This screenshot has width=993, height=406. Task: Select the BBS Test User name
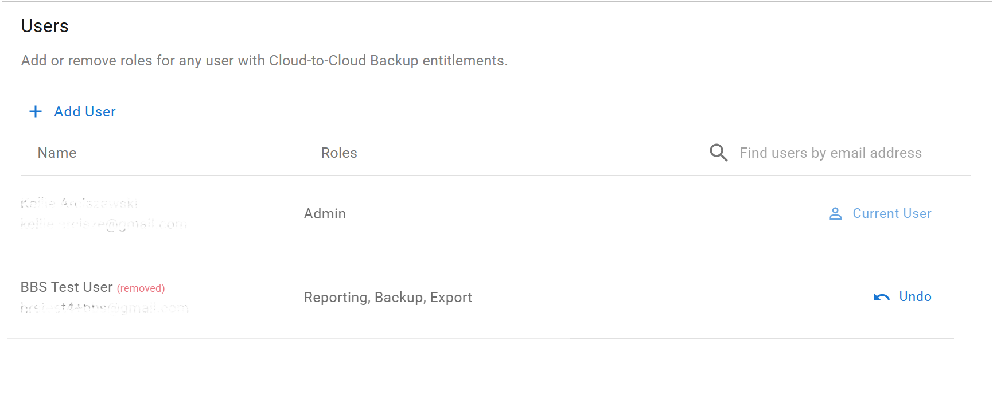click(x=67, y=287)
